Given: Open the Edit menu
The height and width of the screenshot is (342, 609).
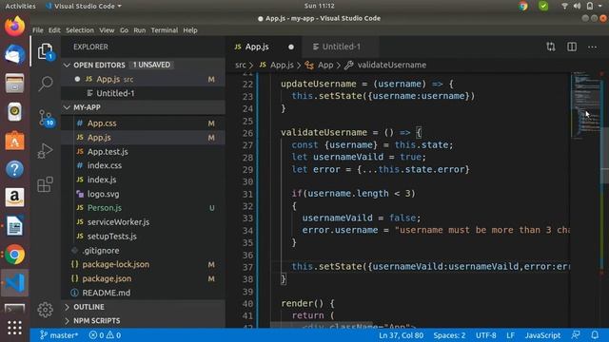Looking at the screenshot, I should [x=54, y=30].
